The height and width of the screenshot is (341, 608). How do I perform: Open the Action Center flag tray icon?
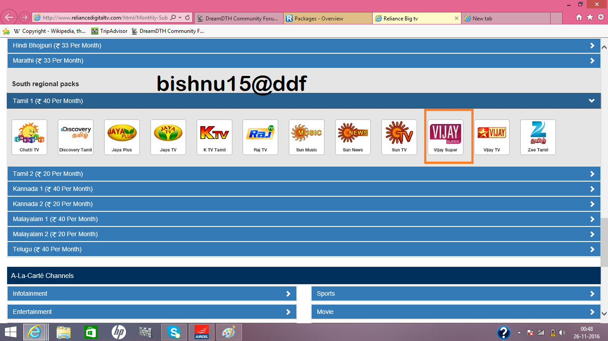(x=530, y=333)
